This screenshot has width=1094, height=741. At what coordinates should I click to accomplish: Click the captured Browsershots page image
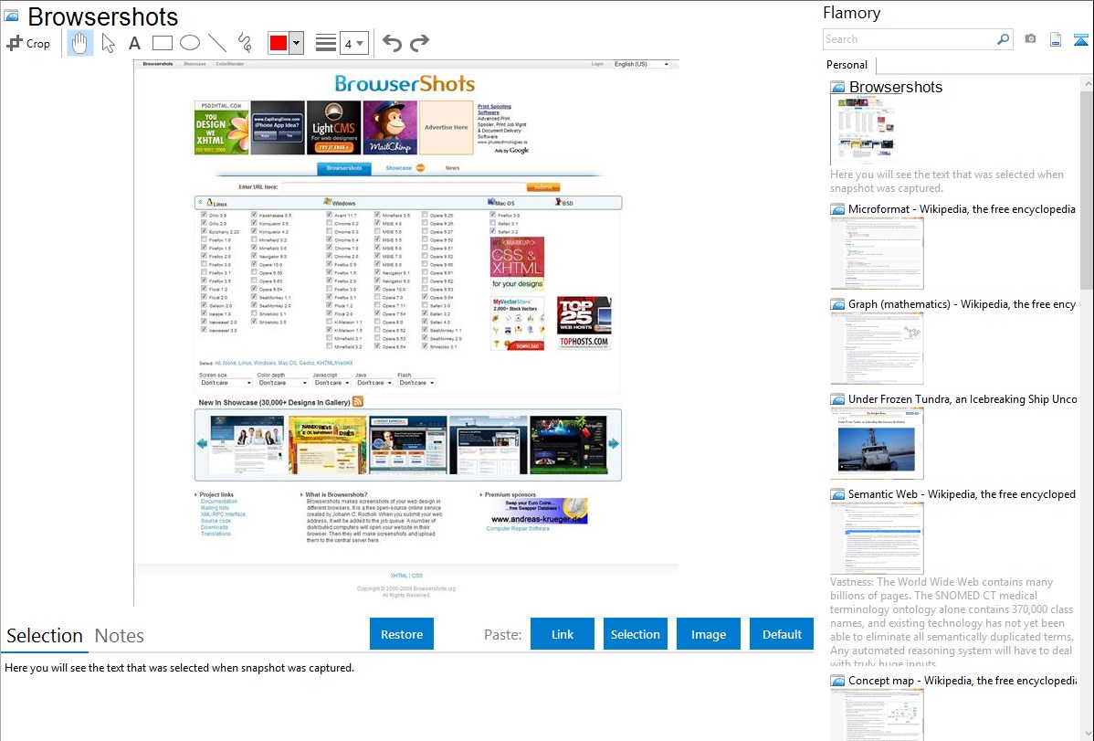[x=406, y=332]
